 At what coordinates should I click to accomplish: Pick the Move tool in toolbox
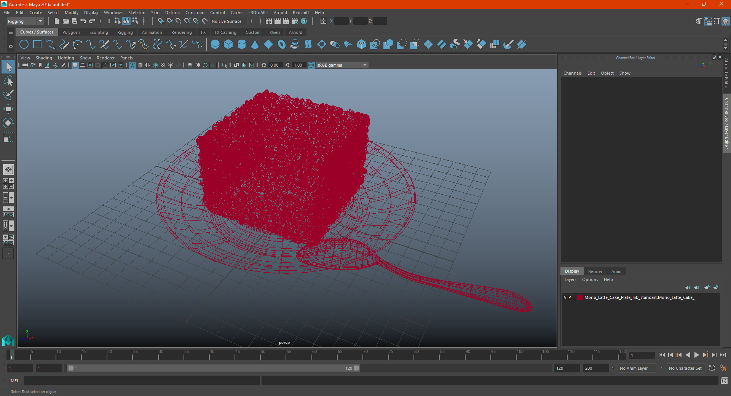pos(8,109)
